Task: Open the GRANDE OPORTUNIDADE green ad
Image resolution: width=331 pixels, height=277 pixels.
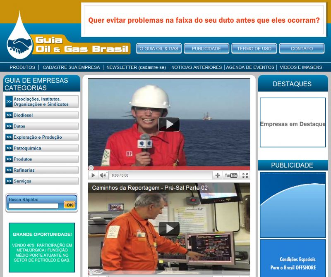Action: (x=42, y=248)
